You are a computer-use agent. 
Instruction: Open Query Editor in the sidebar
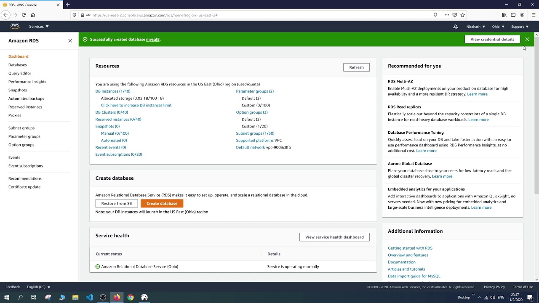[x=20, y=73]
